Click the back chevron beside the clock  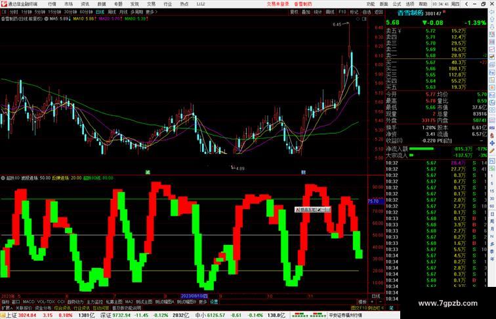466,4
